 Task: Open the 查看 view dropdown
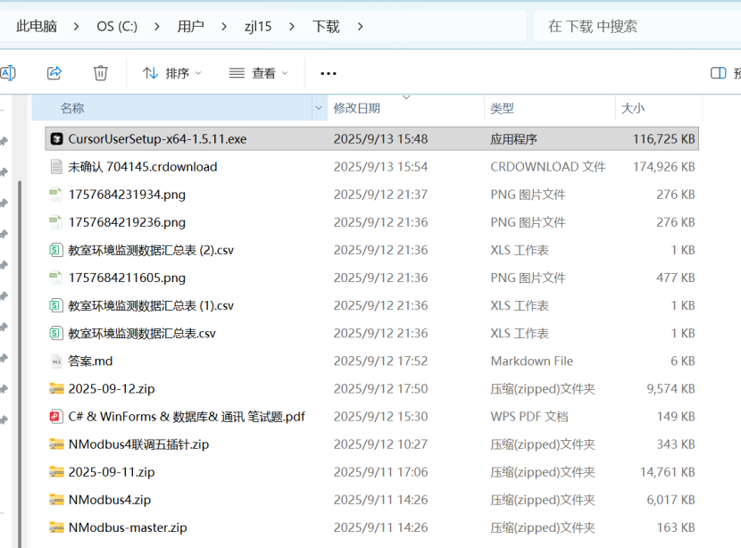[x=259, y=73]
